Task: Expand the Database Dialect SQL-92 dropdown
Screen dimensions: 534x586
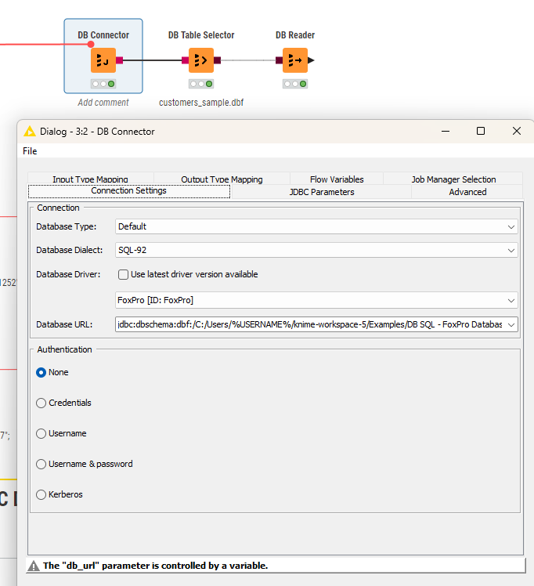Action: tap(316, 251)
